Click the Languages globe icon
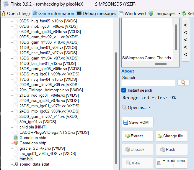This screenshot has height=170, width=194. 151,13
